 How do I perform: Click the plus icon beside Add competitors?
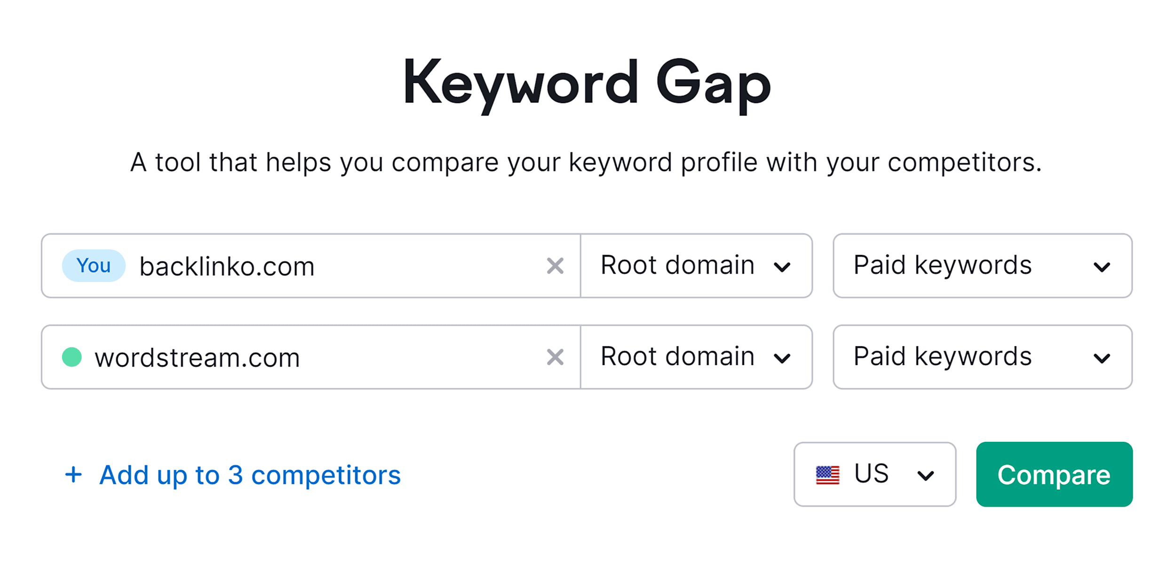click(x=73, y=475)
